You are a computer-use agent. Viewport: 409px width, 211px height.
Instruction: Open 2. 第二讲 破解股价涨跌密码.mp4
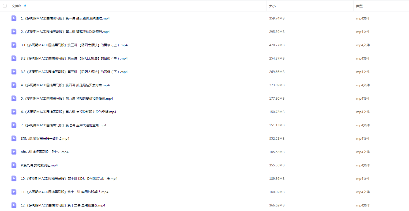(65, 32)
